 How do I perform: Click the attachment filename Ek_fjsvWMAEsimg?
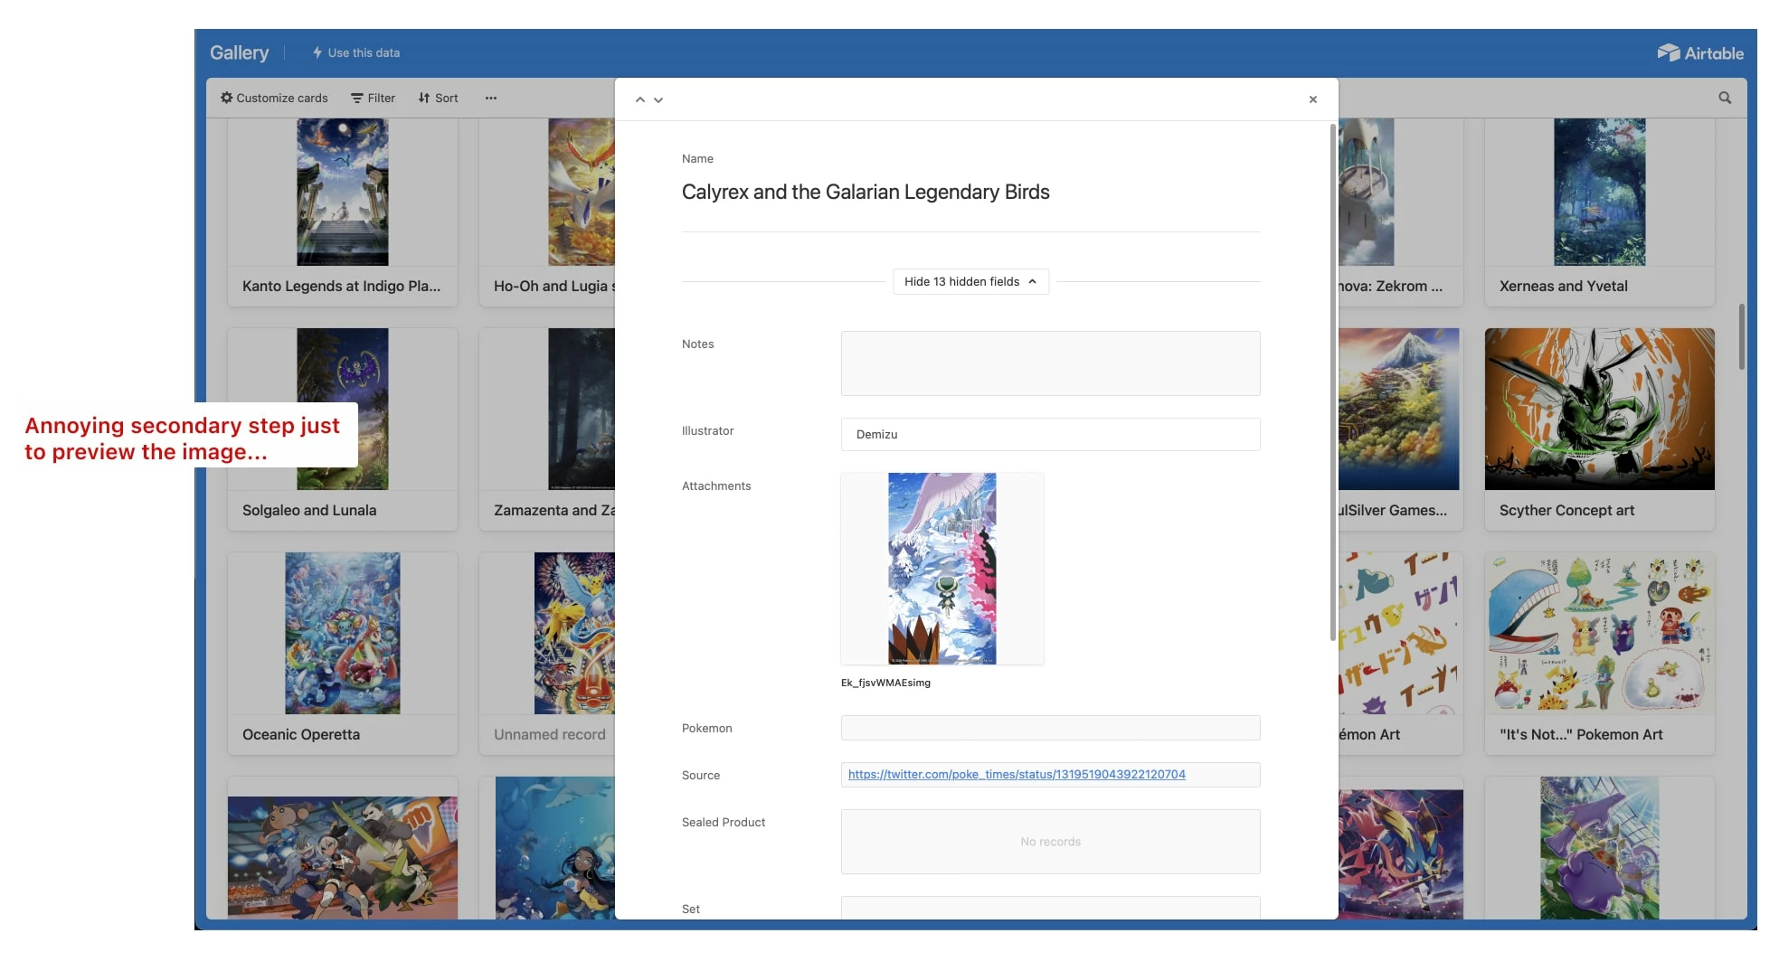[885, 683]
